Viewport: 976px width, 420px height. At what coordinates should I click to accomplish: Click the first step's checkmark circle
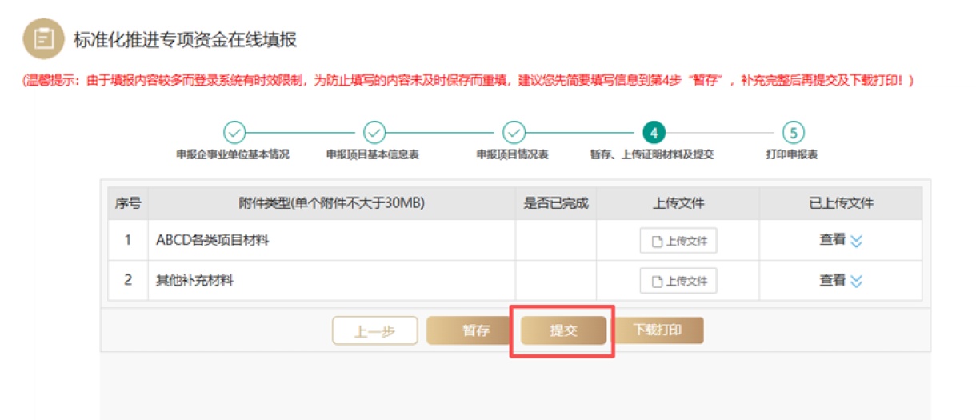point(234,132)
